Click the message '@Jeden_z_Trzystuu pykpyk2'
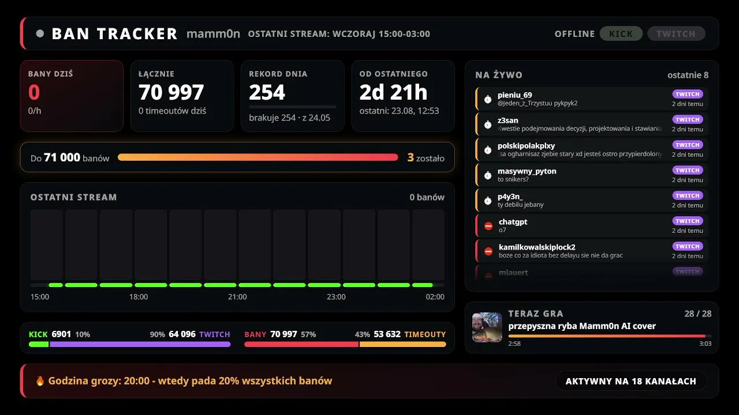Viewport: 739px width, 415px height. 538,103
